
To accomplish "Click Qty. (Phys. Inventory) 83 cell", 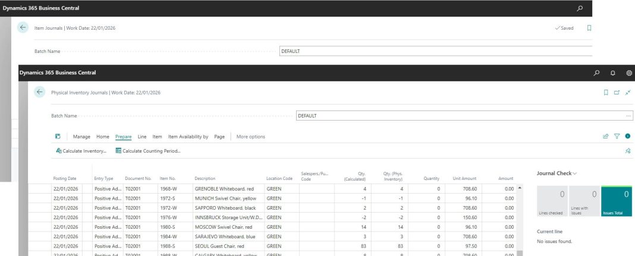I will pos(389,246).
